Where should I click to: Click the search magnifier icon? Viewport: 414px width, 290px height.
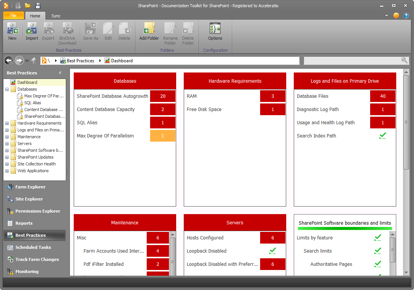click(x=405, y=60)
